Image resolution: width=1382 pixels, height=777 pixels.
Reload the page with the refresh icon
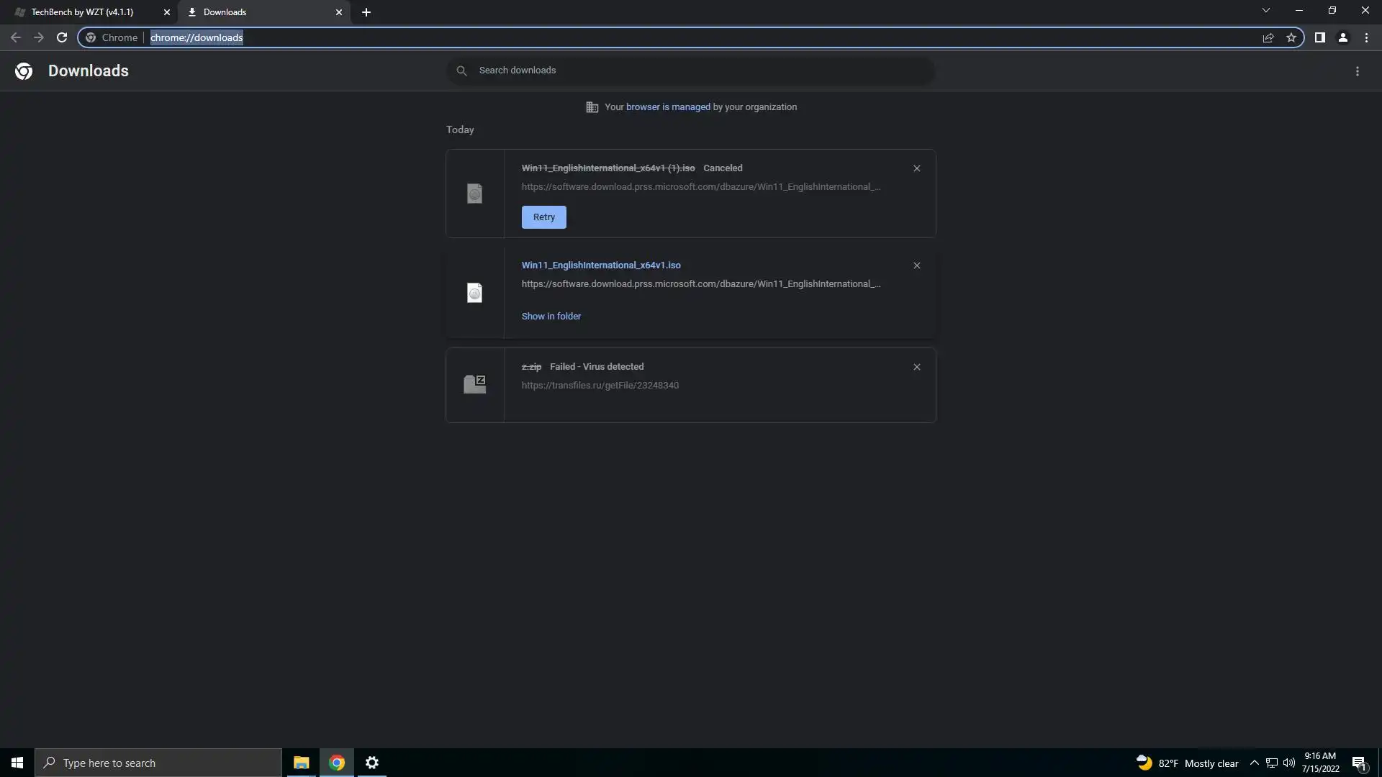[62, 37]
